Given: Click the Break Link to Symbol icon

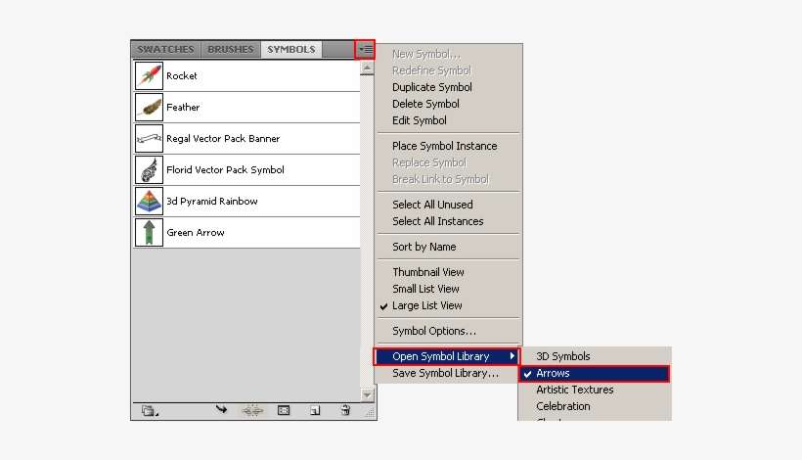Looking at the screenshot, I should click(x=252, y=411).
